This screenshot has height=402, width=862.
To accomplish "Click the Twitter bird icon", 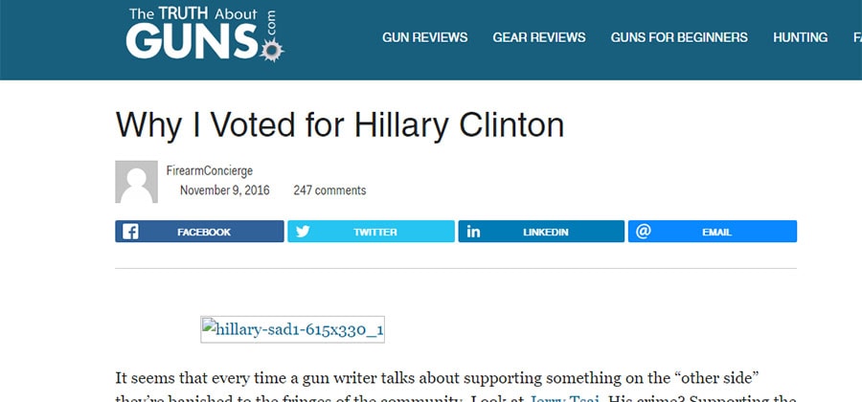I will click(303, 232).
